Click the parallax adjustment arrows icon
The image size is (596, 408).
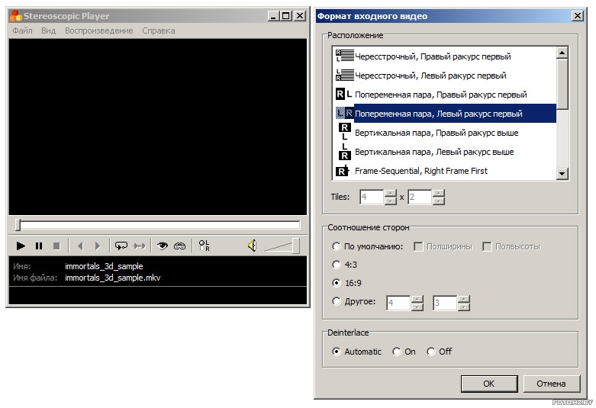(x=139, y=246)
